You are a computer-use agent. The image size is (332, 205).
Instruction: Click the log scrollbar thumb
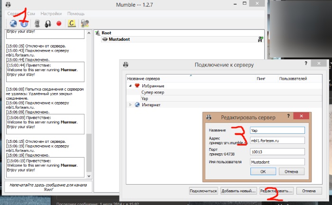pos(89,152)
